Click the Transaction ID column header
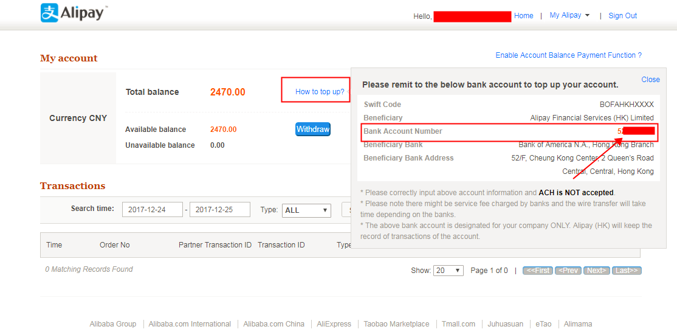Viewport: 677px width, 332px height. (281, 245)
